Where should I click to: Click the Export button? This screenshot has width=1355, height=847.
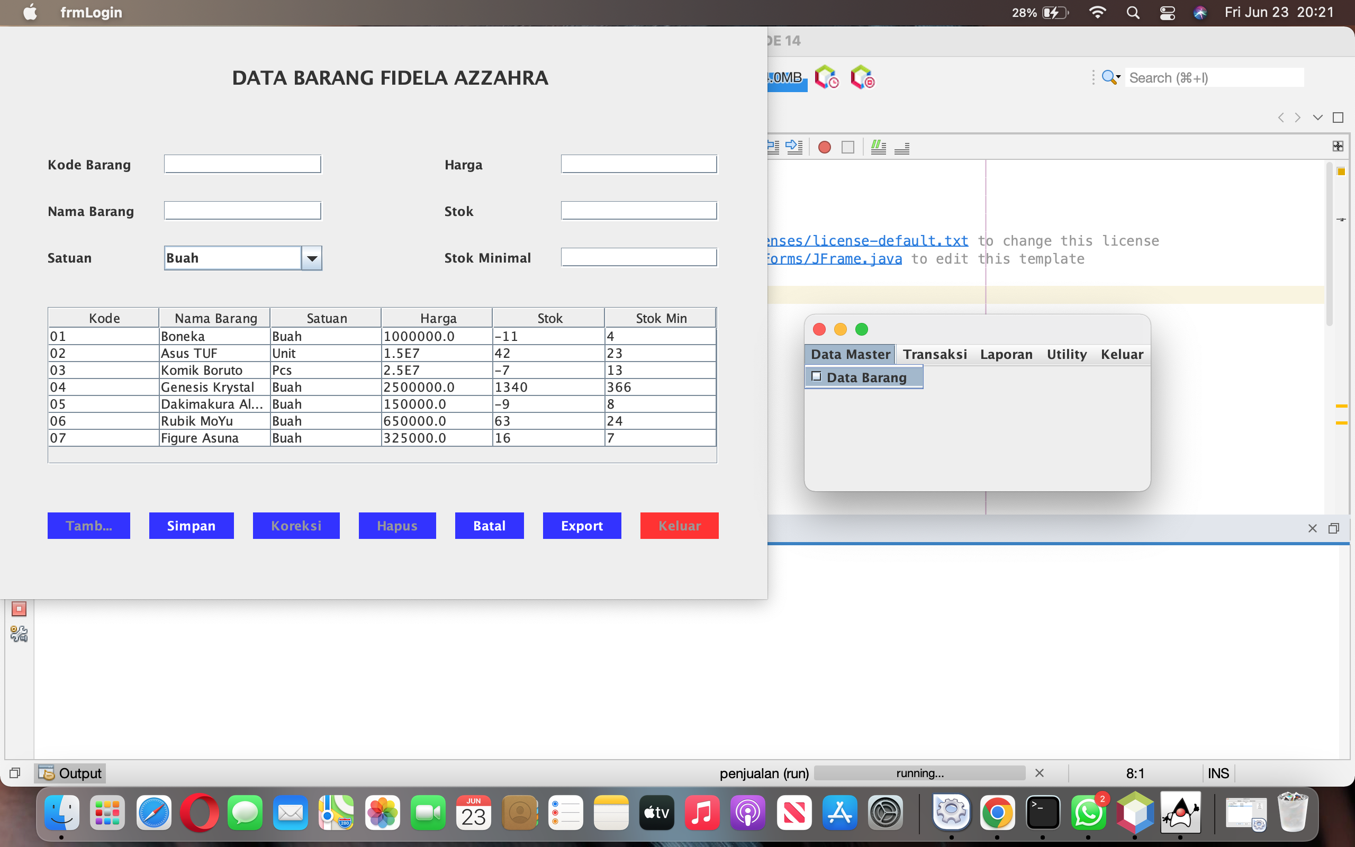click(x=582, y=526)
